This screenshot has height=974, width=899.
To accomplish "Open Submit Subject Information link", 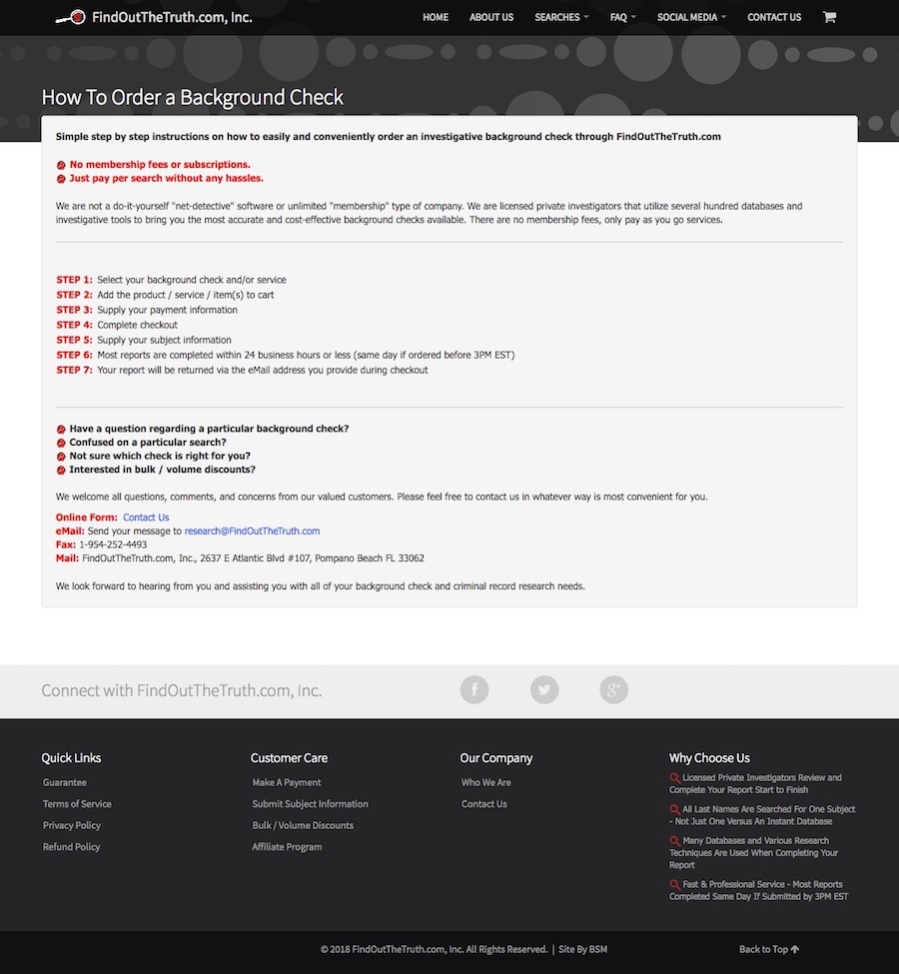I will [x=310, y=804].
